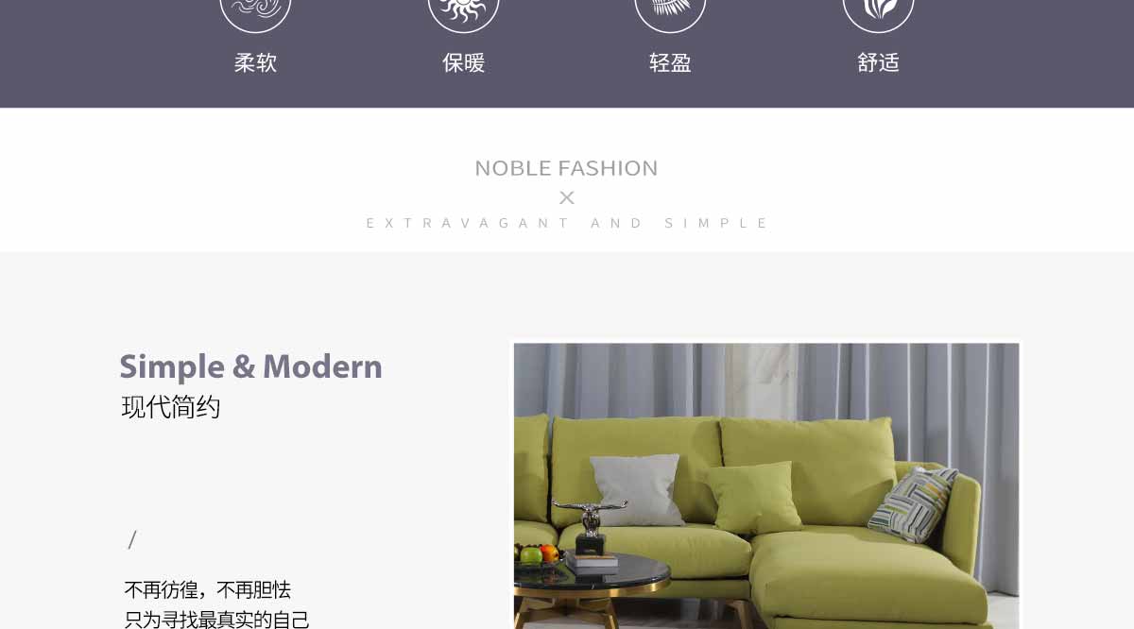The width and height of the screenshot is (1134, 629).
Task: Select the 保暖 label
Action: tap(463, 63)
